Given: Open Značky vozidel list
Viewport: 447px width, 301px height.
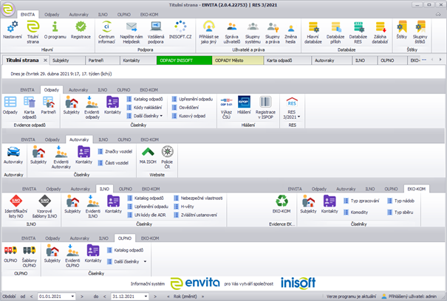Looking at the screenshot, I should [115, 151].
